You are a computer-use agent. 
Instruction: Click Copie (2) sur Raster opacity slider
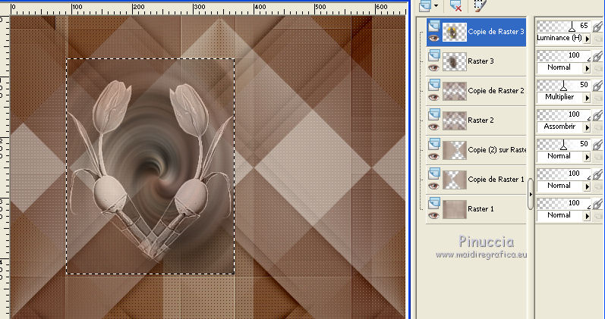pyautogui.click(x=563, y=145)
